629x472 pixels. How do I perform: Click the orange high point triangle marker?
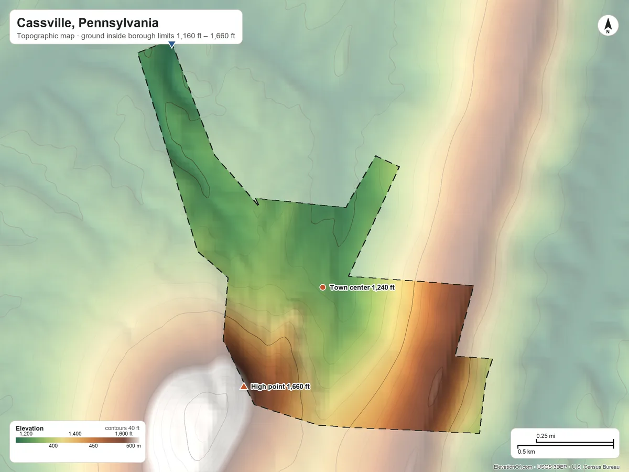coord(243,387)
